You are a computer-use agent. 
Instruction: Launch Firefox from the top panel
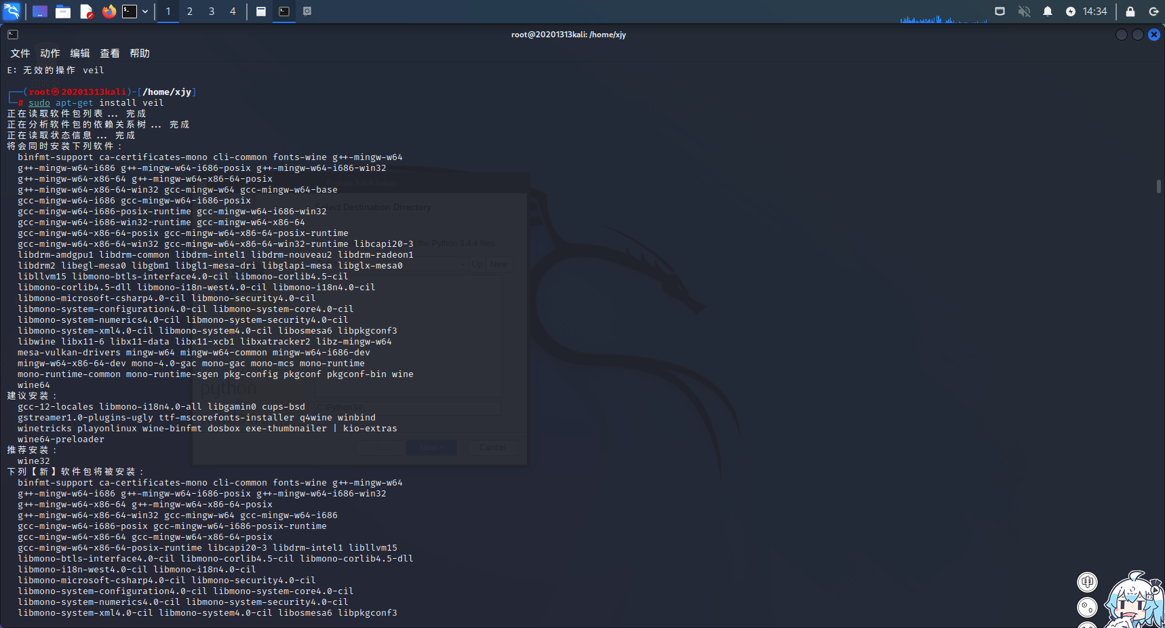[x=109, y=12]
